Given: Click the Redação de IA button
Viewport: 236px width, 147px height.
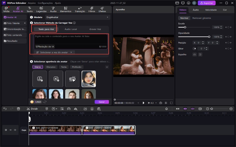Looking at the screenshot, I should click(x=45, y=47).
